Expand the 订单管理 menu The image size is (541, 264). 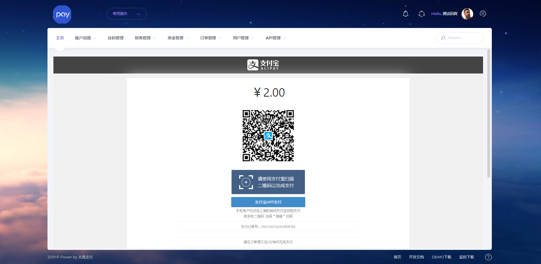(x=211, y=38)
